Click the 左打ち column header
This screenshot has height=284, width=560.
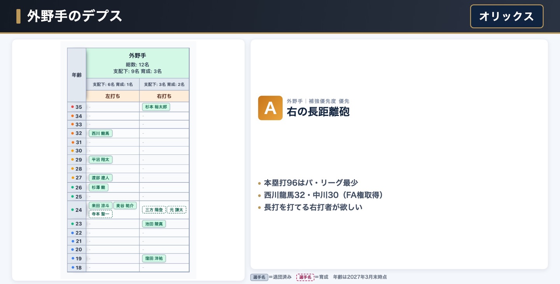(113, 96)
